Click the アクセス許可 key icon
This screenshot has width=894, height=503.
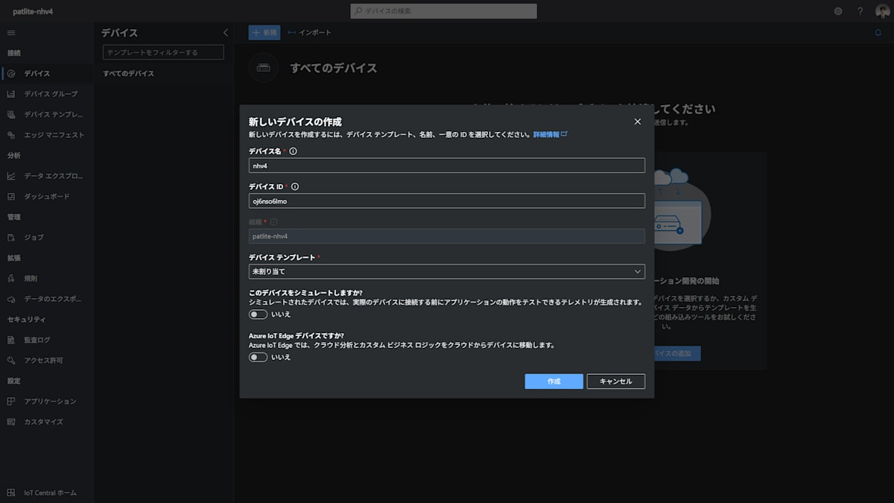(x=11, y=360)
